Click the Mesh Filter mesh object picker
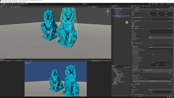 point(172,19)
